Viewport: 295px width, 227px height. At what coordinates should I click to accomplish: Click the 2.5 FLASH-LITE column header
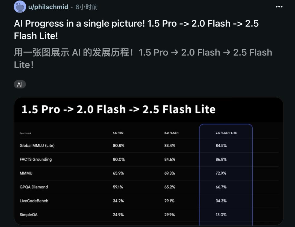pyautogui.click(x=226, y=133)
